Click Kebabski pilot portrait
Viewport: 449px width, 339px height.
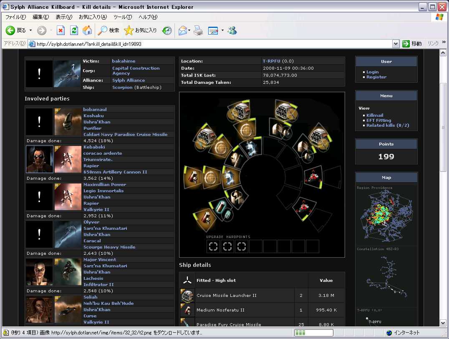click(40, 159)
